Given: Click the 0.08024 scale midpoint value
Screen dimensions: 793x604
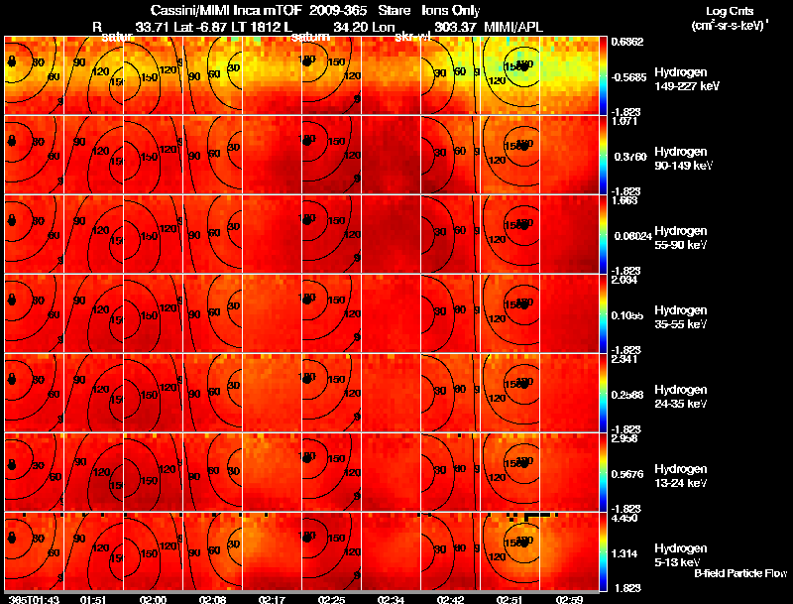Looking at the screenshot, I should [632, 236].
